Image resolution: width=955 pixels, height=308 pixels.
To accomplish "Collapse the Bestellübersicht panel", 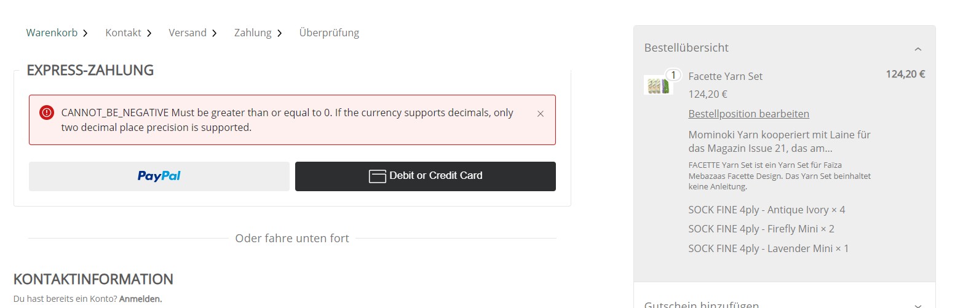I will [917, 49].
